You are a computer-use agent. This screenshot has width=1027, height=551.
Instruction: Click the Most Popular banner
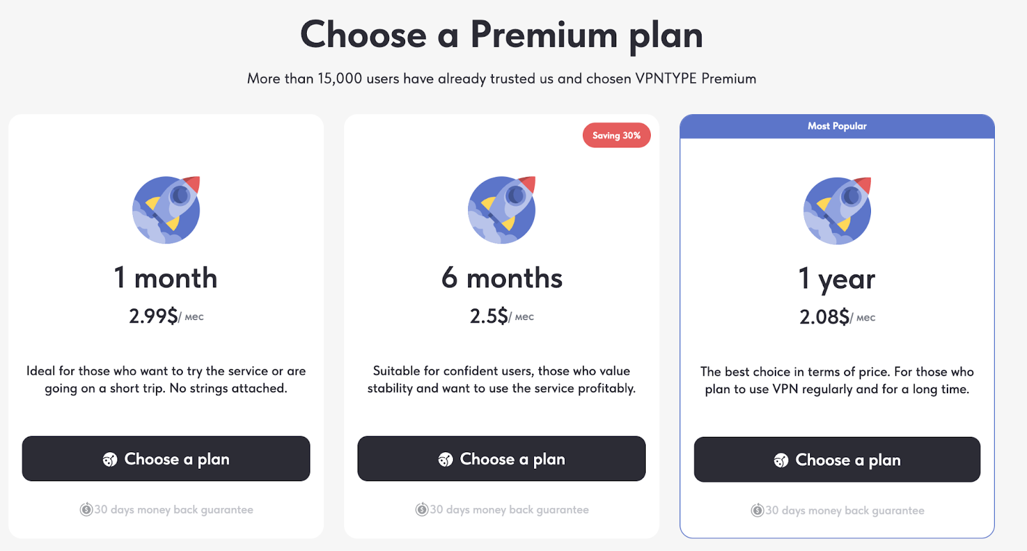[x=837, y=126]
